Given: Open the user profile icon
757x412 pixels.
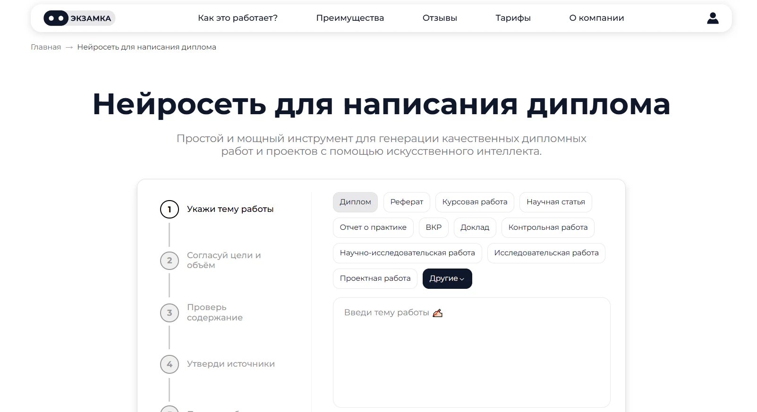Looking at the screenshot, I should 713,18.
